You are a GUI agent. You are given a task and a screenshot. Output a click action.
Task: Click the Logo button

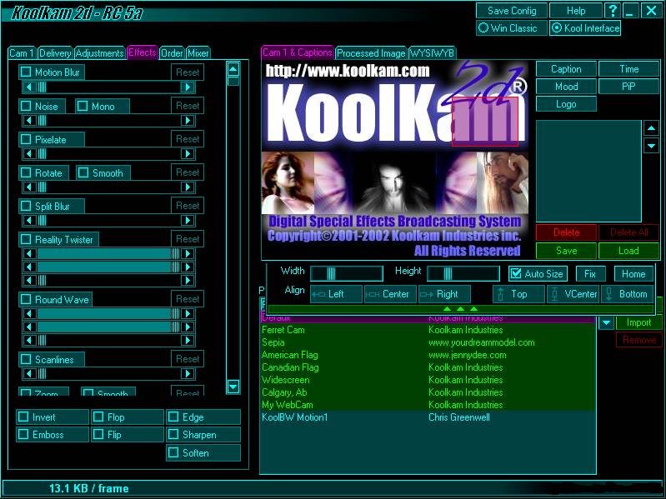(566, 104)
